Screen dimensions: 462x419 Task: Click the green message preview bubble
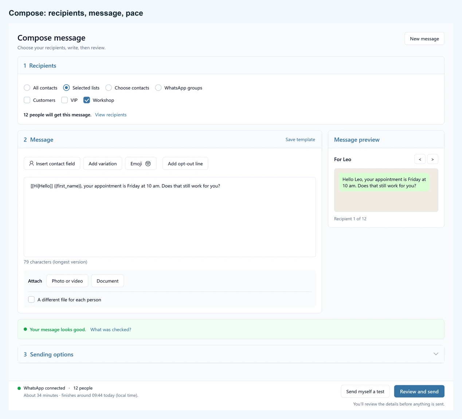click(x=384, y=183)
